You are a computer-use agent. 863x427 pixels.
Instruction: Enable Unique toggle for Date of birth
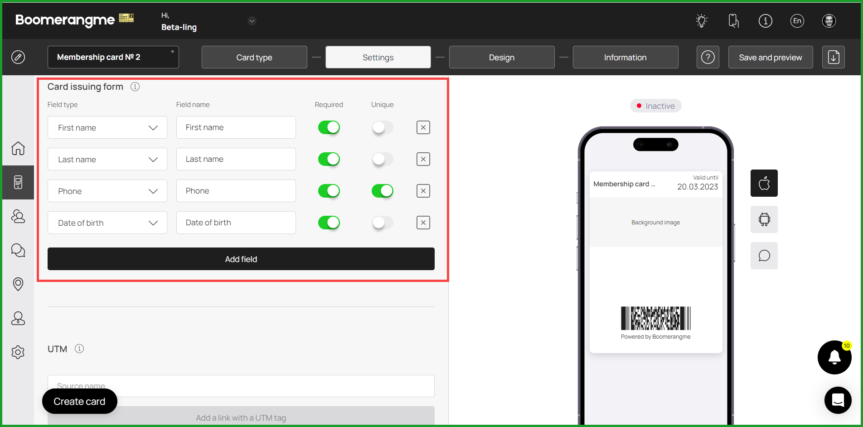click(382, 223)
